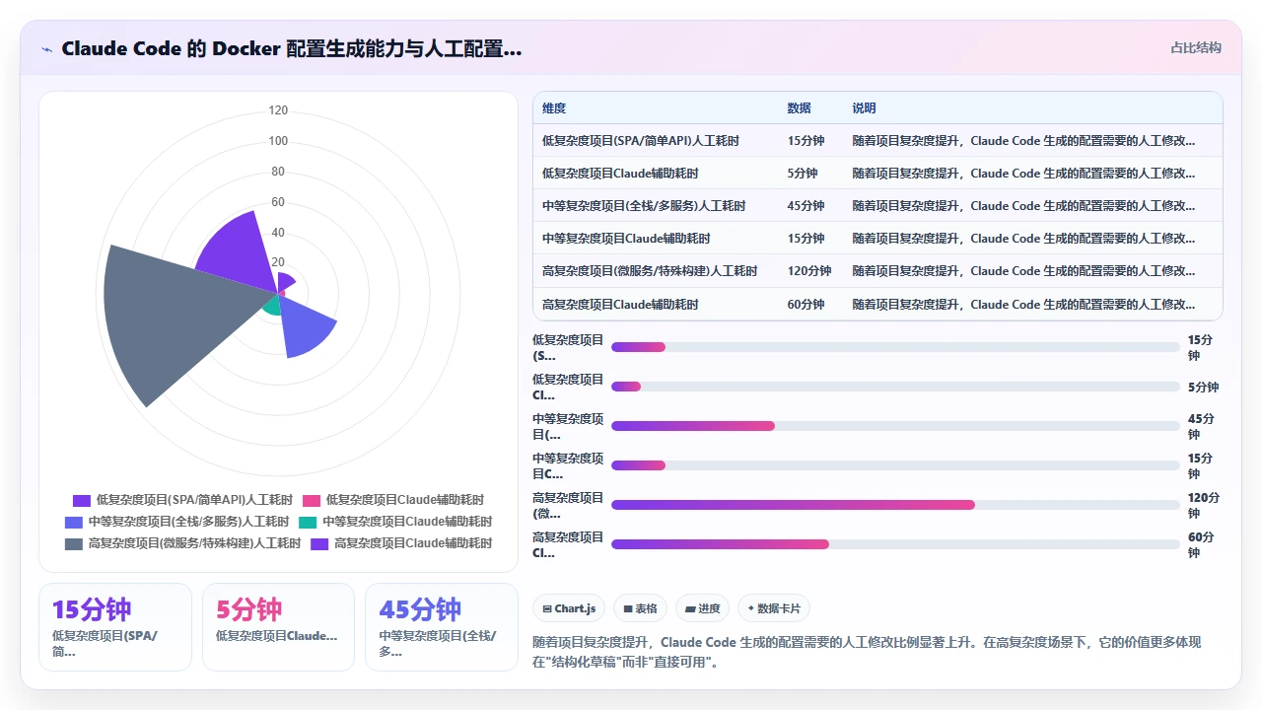Click the large purple upper-left polar segment

[x=239, y=254]
